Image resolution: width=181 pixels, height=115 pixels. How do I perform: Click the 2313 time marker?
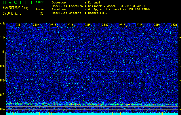point(53,25)
